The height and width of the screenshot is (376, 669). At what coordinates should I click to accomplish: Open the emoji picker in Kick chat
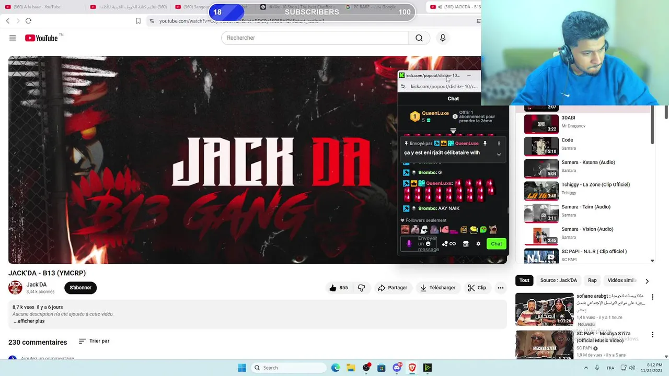pos(428,244)
